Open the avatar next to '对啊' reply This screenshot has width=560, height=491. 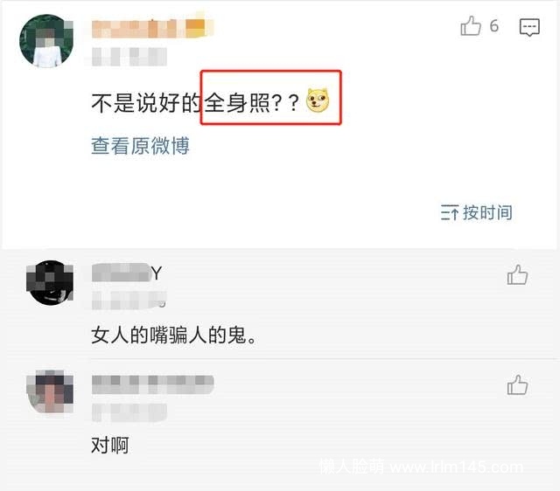click(x=50, y=391)
